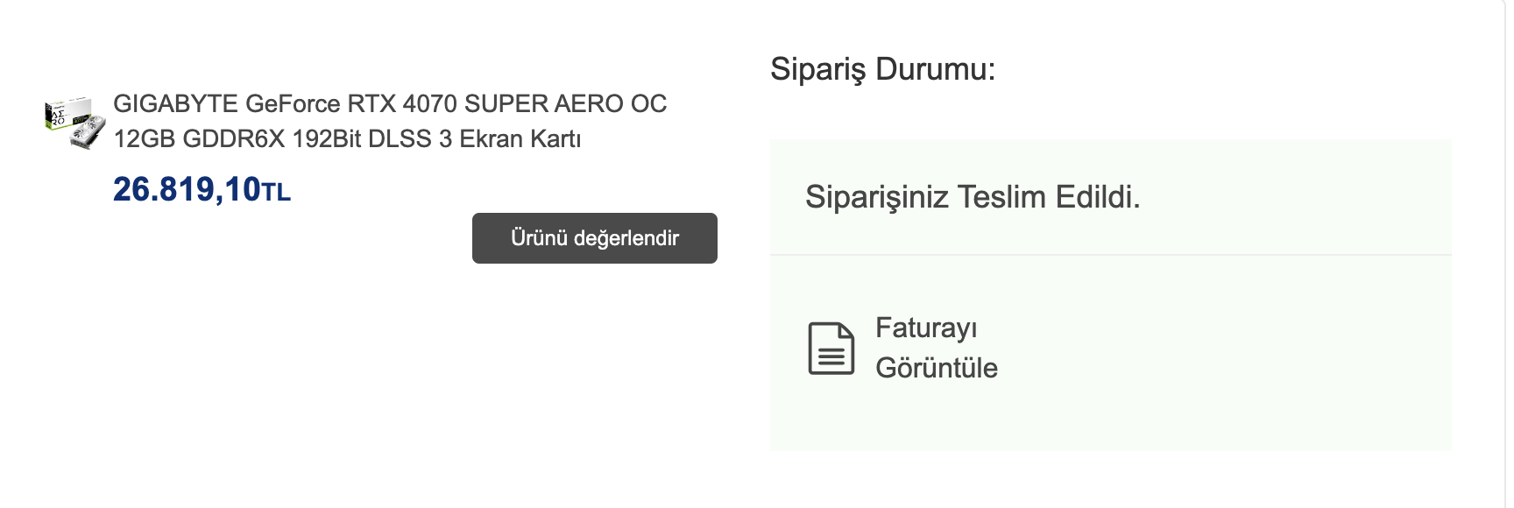Click the 12GB GDDR6X 192Bit description line
The width and height of the screenshot is (1514, 508).
[x=347, y=139]
